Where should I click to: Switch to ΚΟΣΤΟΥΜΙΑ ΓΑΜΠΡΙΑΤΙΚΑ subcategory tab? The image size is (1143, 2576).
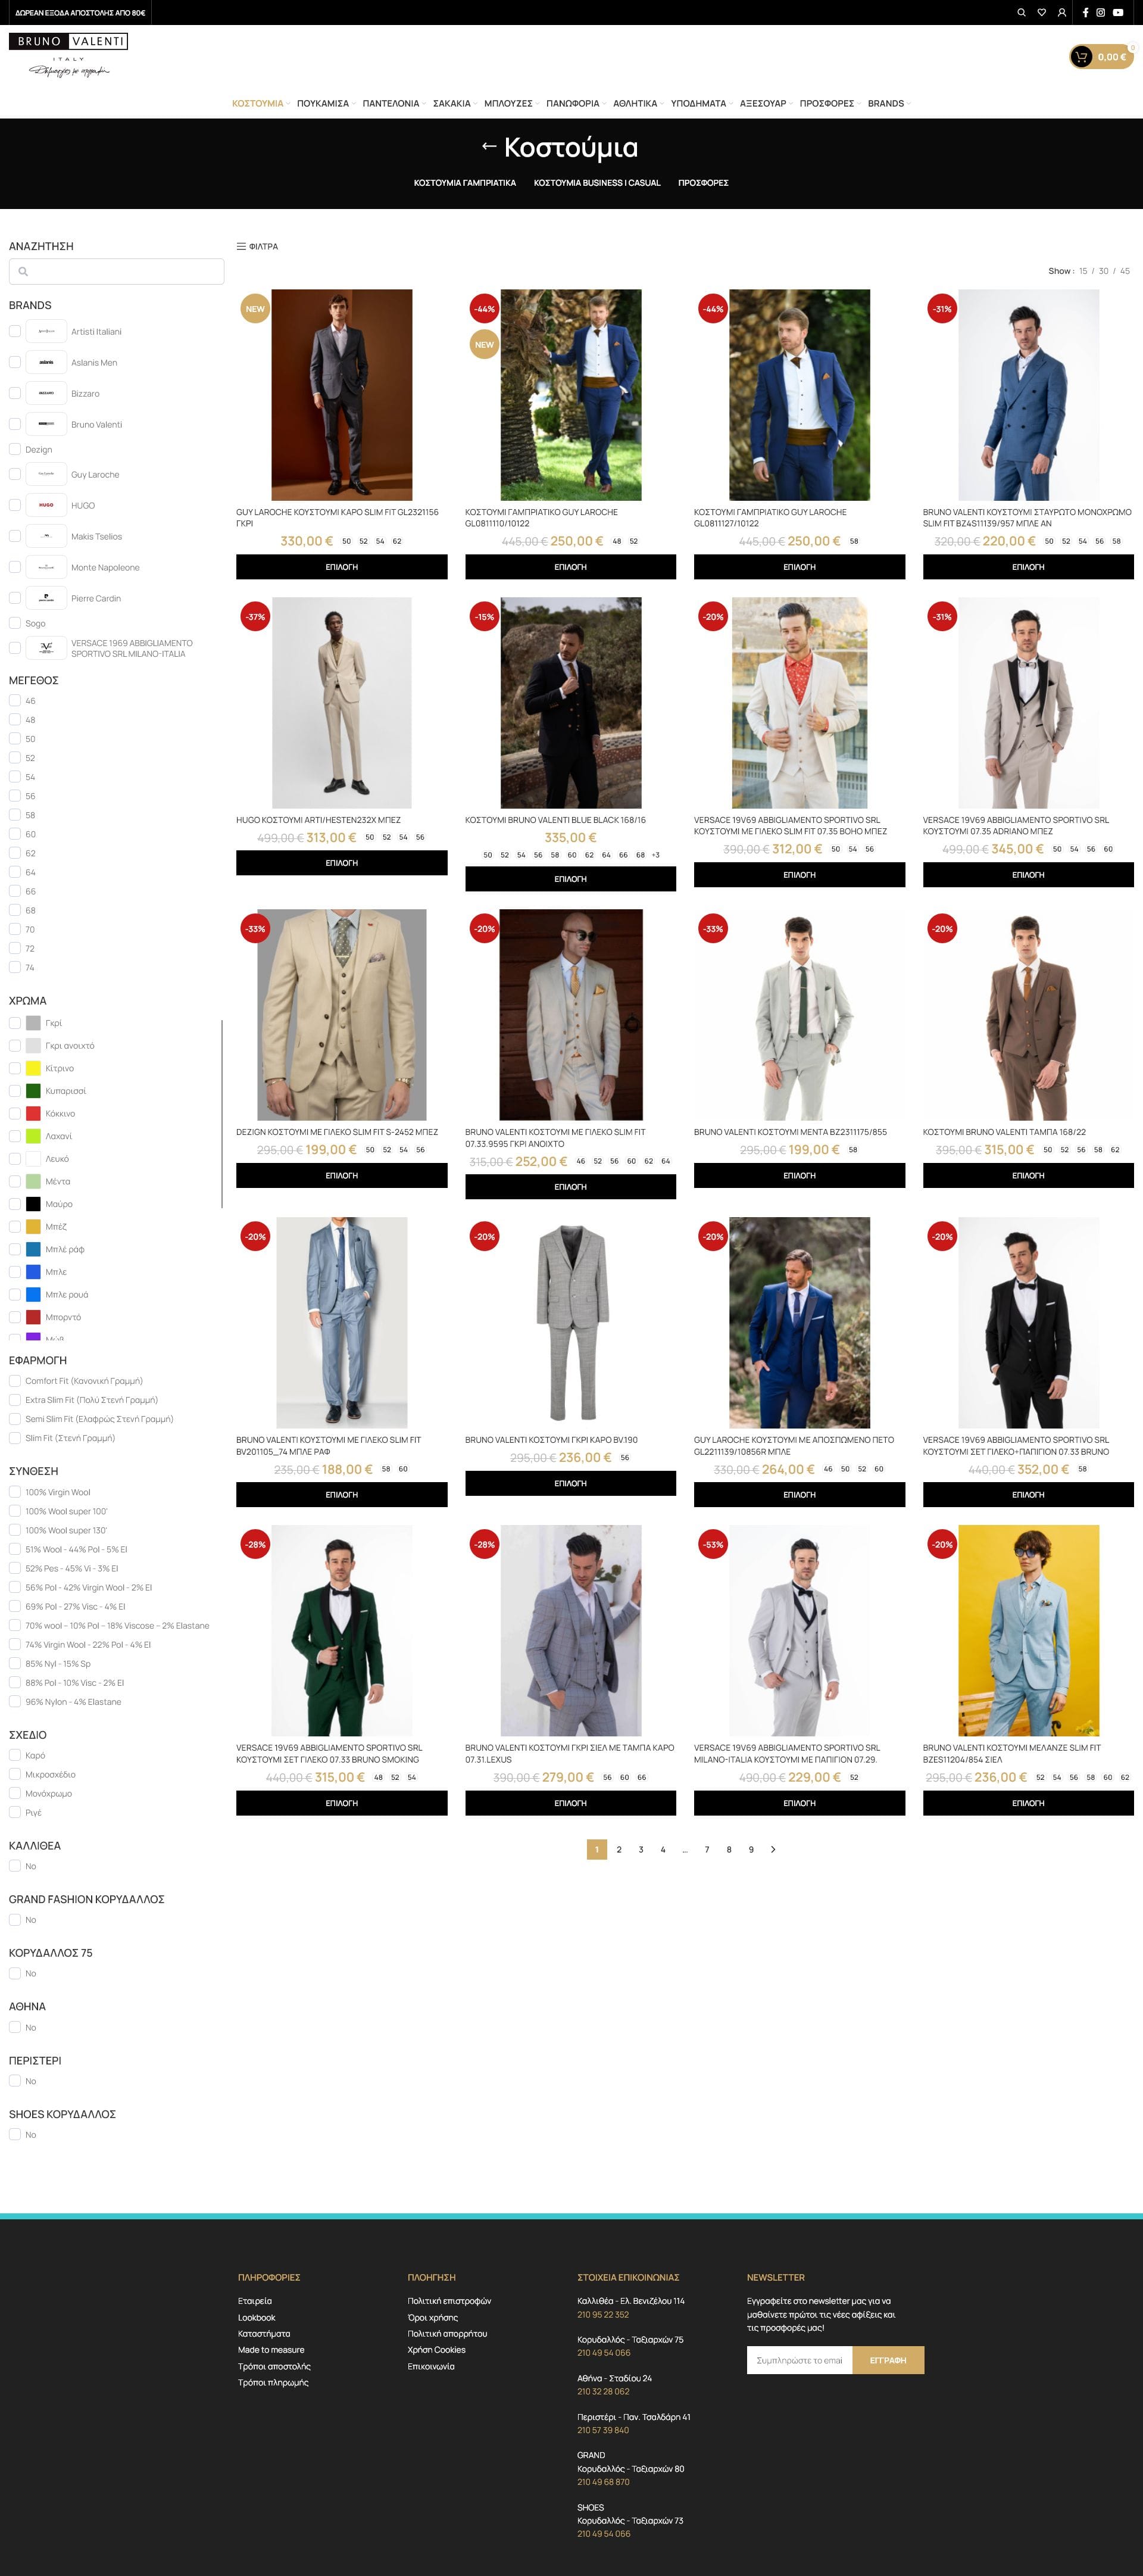tap(465, 183)
